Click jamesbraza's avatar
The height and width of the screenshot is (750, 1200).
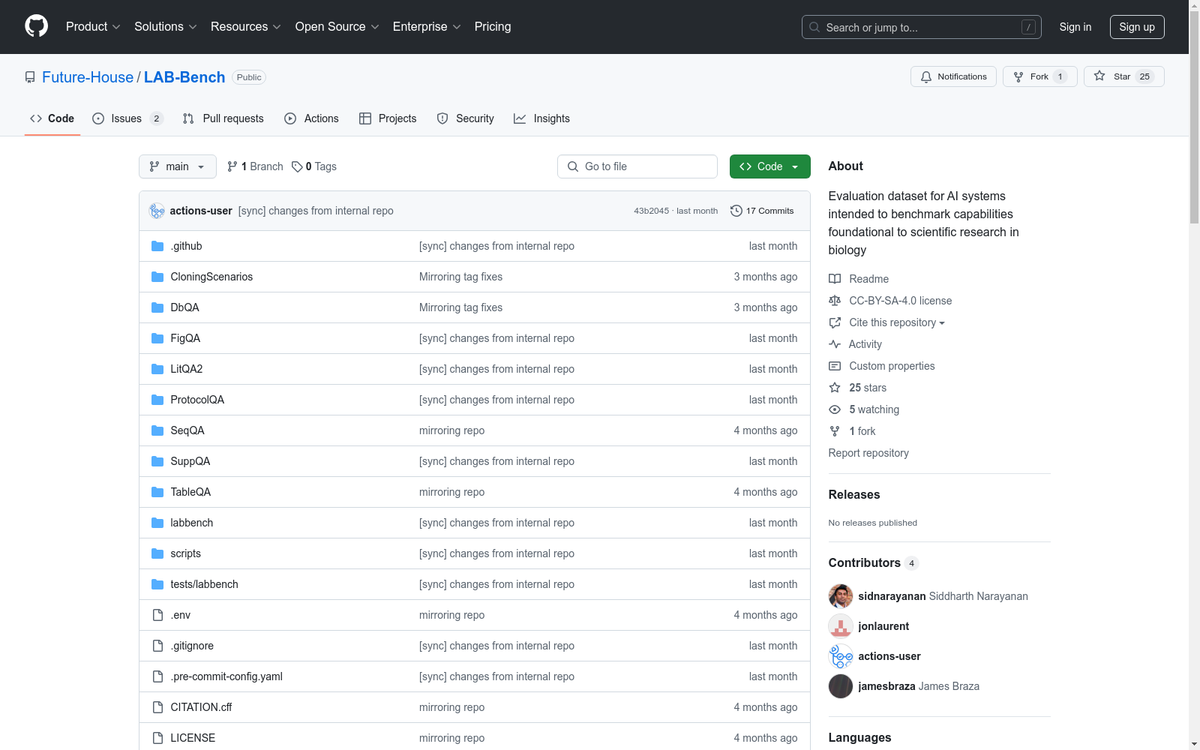[x=841, y=686]
